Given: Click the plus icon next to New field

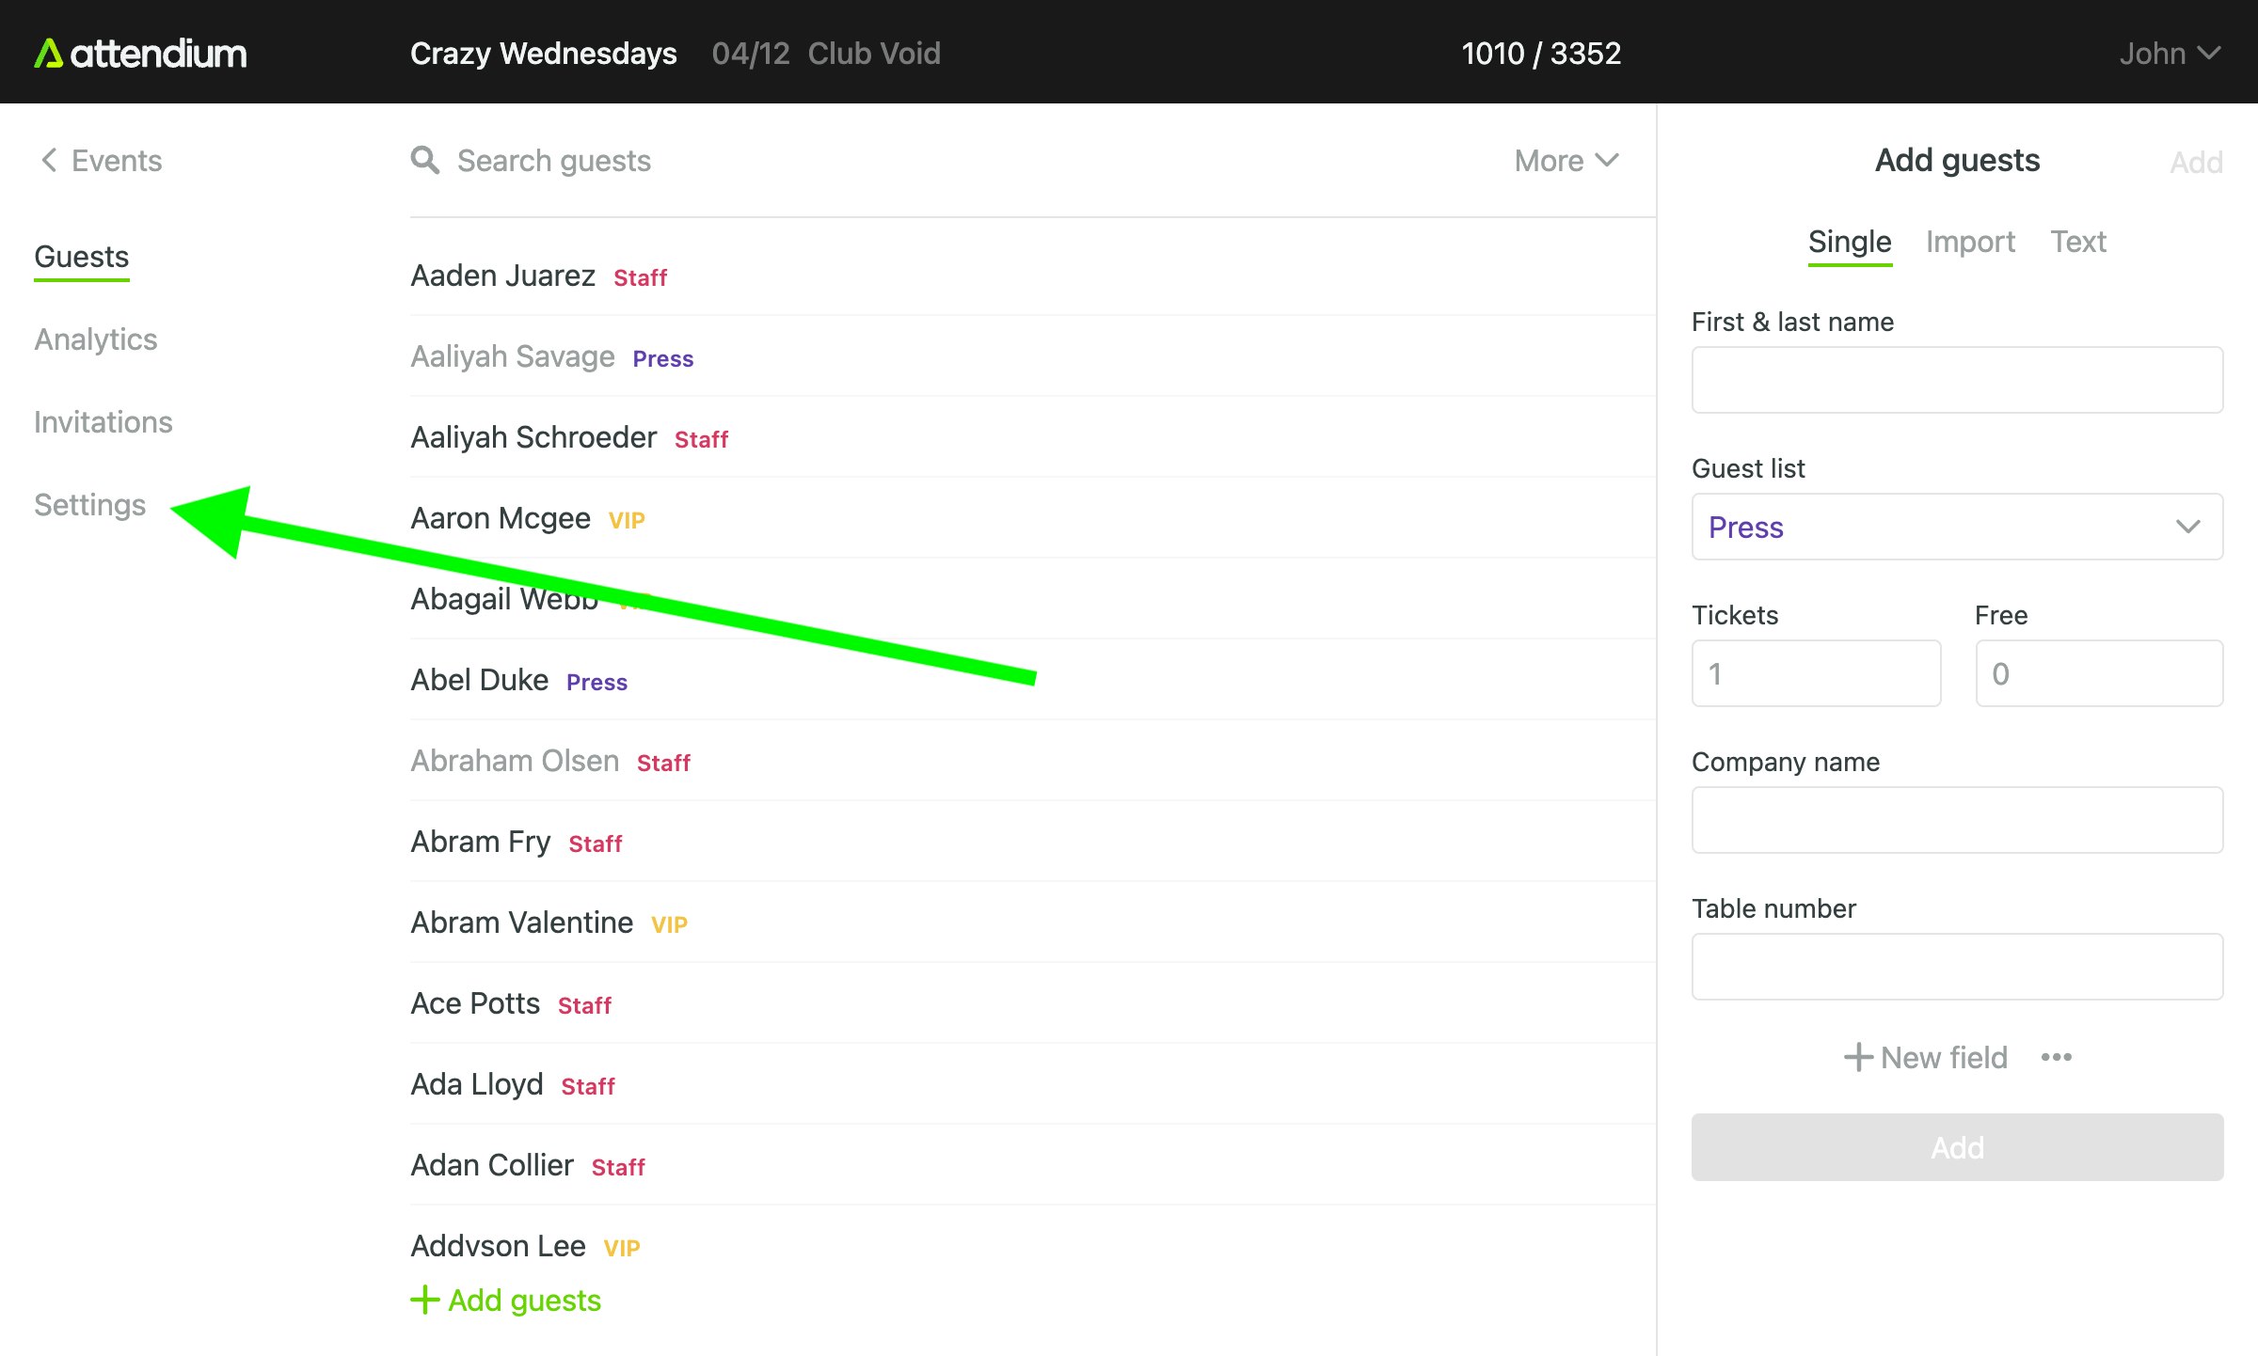Looking at the screenshot, I should pyautogui.click(x=1857, y=1057).
